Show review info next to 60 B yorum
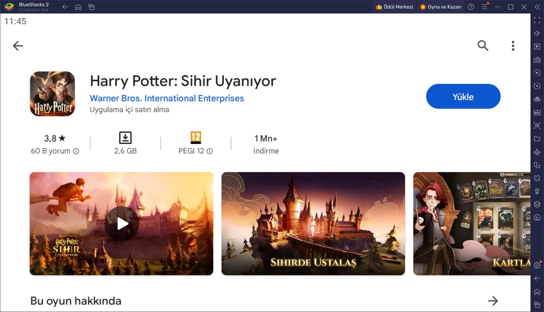The image size is (544, 312). [x=76, y=151]
